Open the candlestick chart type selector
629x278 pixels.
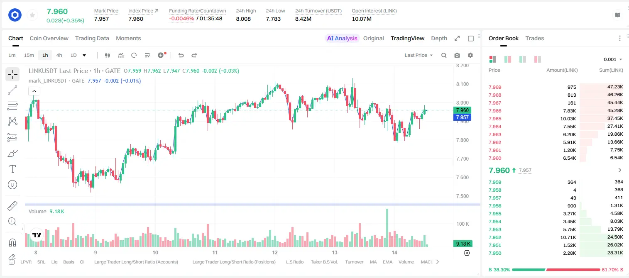tap(108, 55)
